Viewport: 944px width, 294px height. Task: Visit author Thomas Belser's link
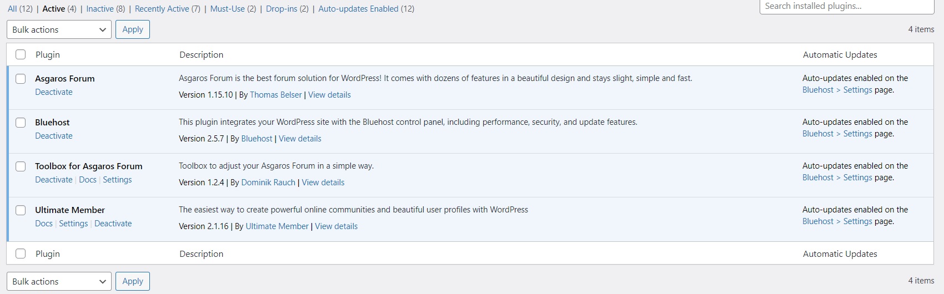point(275,95)
